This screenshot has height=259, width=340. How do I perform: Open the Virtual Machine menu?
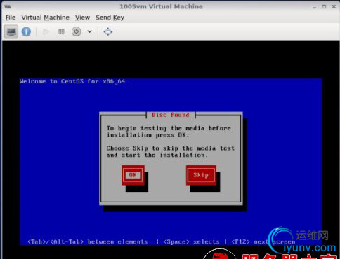[45, 17]
